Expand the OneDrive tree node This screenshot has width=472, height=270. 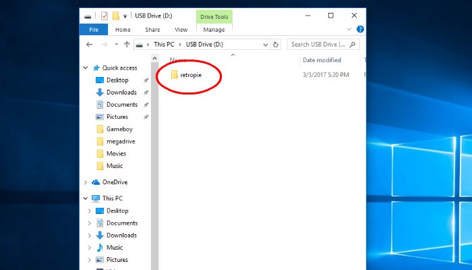(x=85, y=182)
